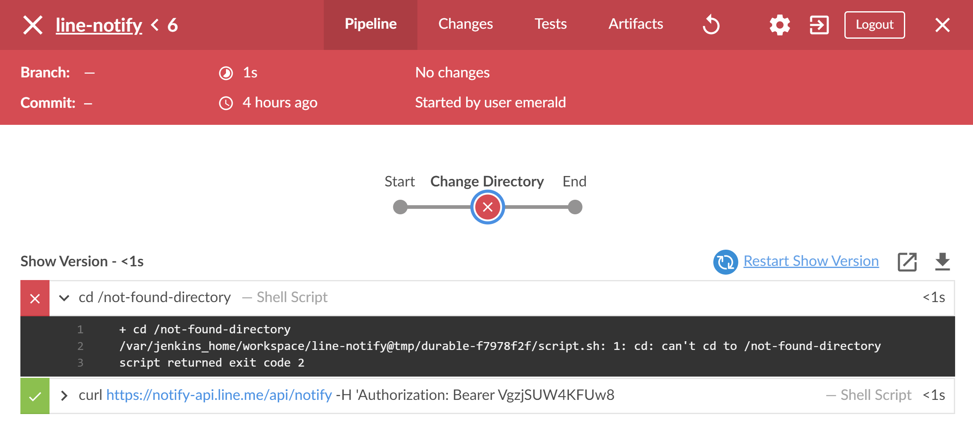Open log in new window icon
Screen dimensions: 973x439
(907, 262)
